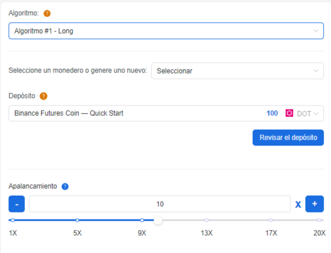The height and width of the screenshot is (253, 331).
Task: Click the leverage value input field
Action: [x=160, y=204]
